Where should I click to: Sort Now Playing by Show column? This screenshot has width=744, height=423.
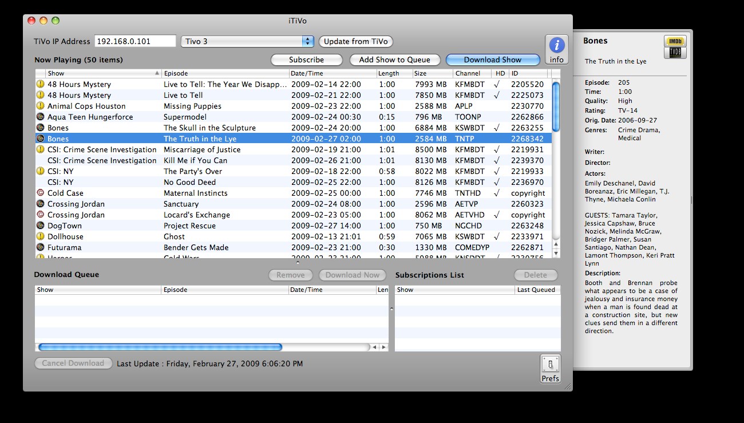[104, 73]
